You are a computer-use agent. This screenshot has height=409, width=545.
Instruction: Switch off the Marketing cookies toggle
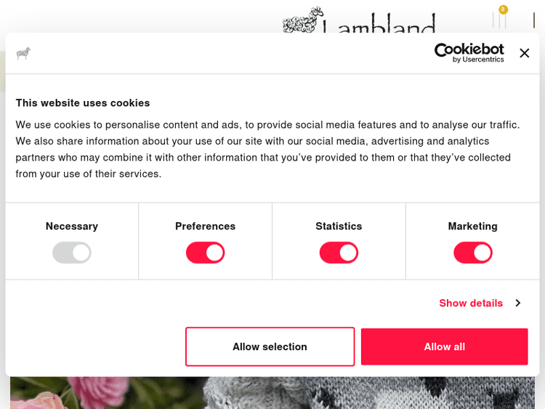(x=472, y=253)
